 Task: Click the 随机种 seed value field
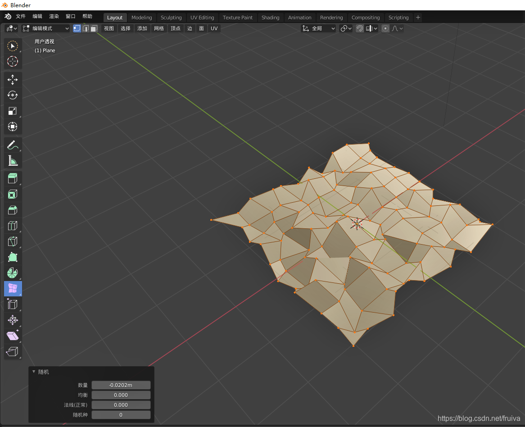[121, 415]
